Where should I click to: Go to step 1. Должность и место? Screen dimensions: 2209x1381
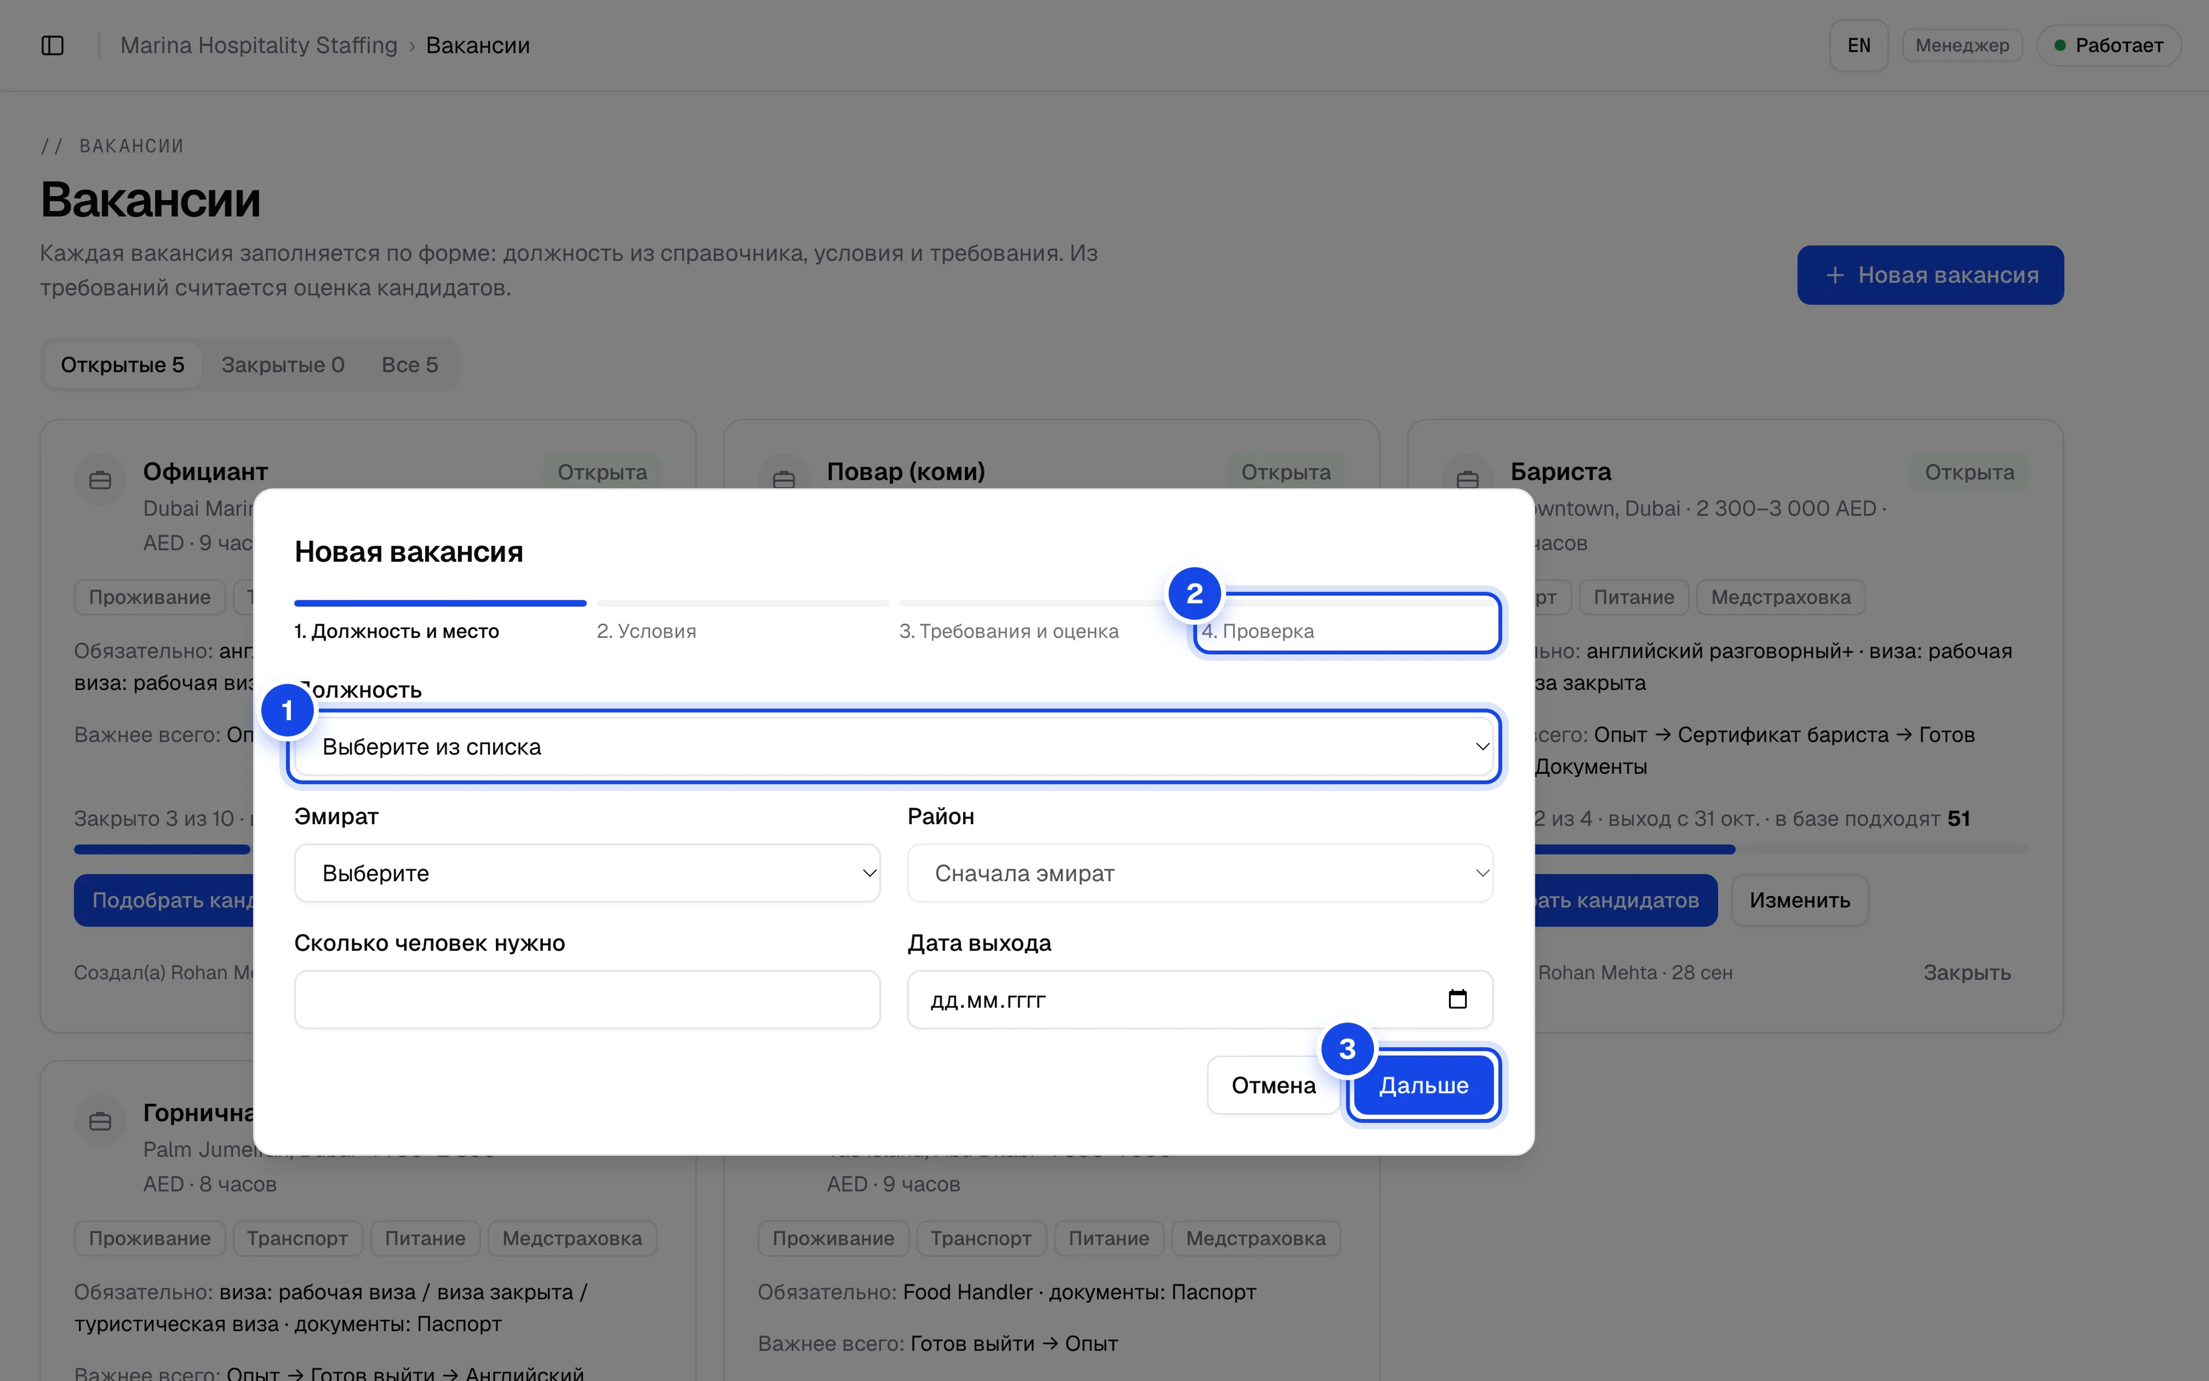440,621
